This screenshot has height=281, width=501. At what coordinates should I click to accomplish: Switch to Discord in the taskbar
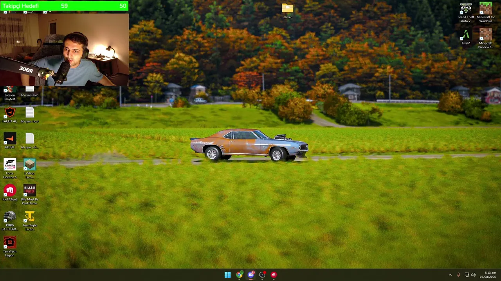[251, 275]
